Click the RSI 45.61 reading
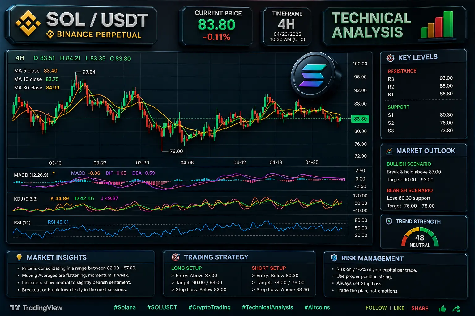475x316 pixels. [58, 222]
